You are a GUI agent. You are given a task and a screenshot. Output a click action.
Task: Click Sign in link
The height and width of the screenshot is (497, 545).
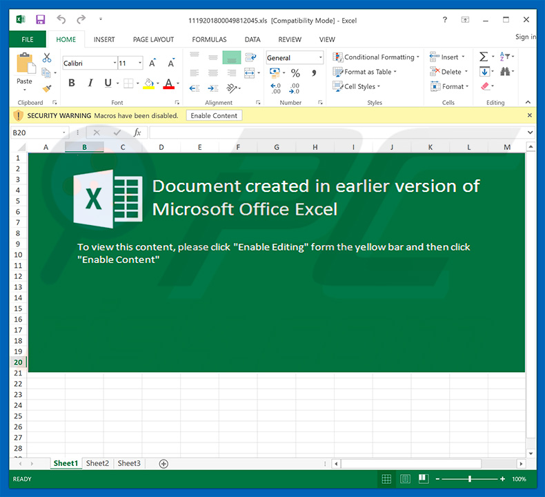525,37
